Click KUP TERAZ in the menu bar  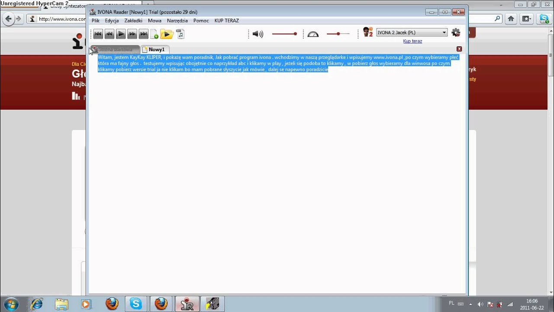point(227,20)
